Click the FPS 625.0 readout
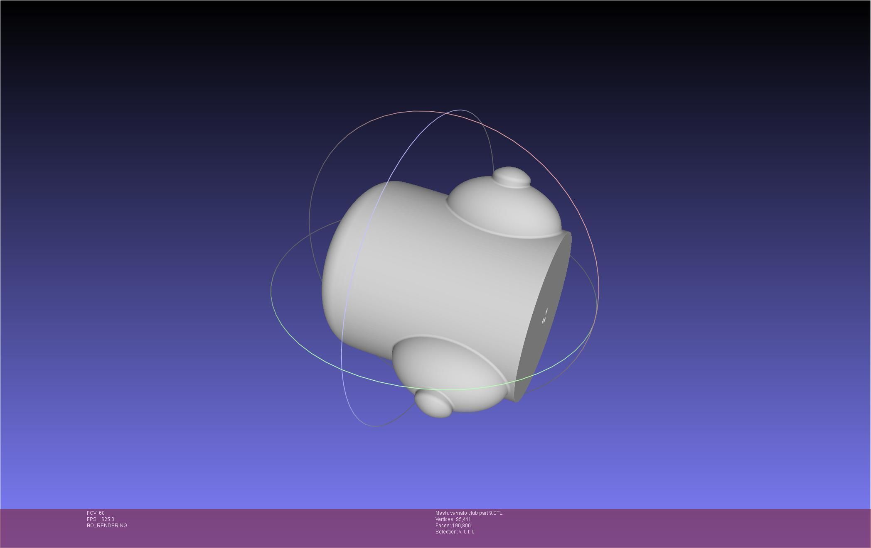This screenshot has height=548, width=871. (x=101, y=519)
